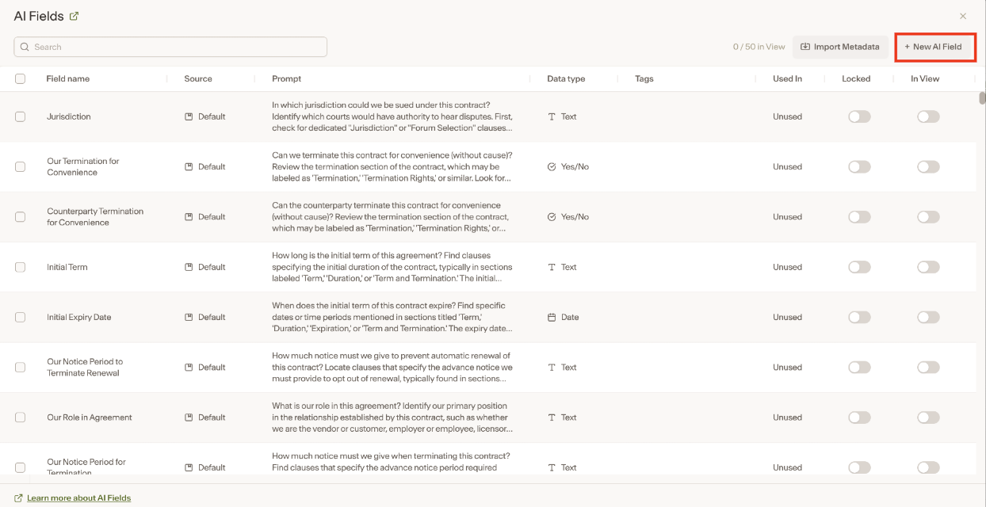Click the Yes/No type icon in Counterparty Termination row
This screenshot has width=986, height=507.
552,217
